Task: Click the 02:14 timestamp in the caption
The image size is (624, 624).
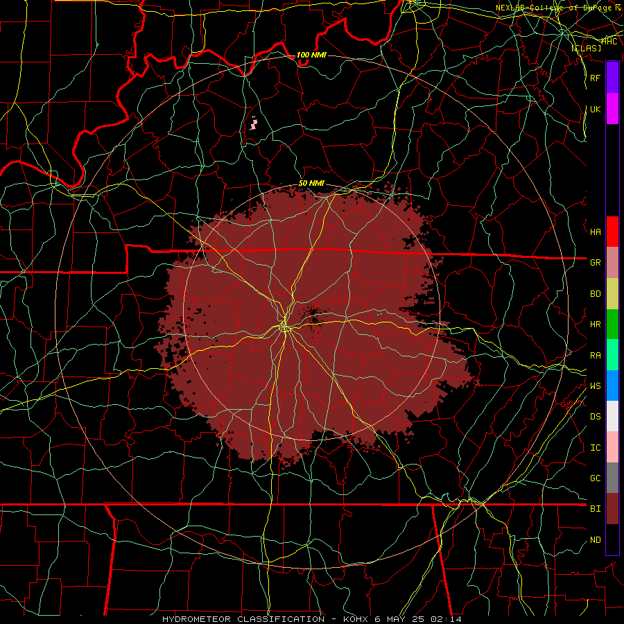Action: pyautogui.click(x=448, y=619)
